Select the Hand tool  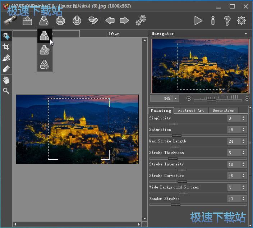pyautogui.click(x=6, y=80)
